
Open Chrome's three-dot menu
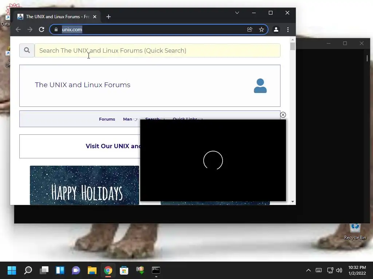(x=288, y=29)
